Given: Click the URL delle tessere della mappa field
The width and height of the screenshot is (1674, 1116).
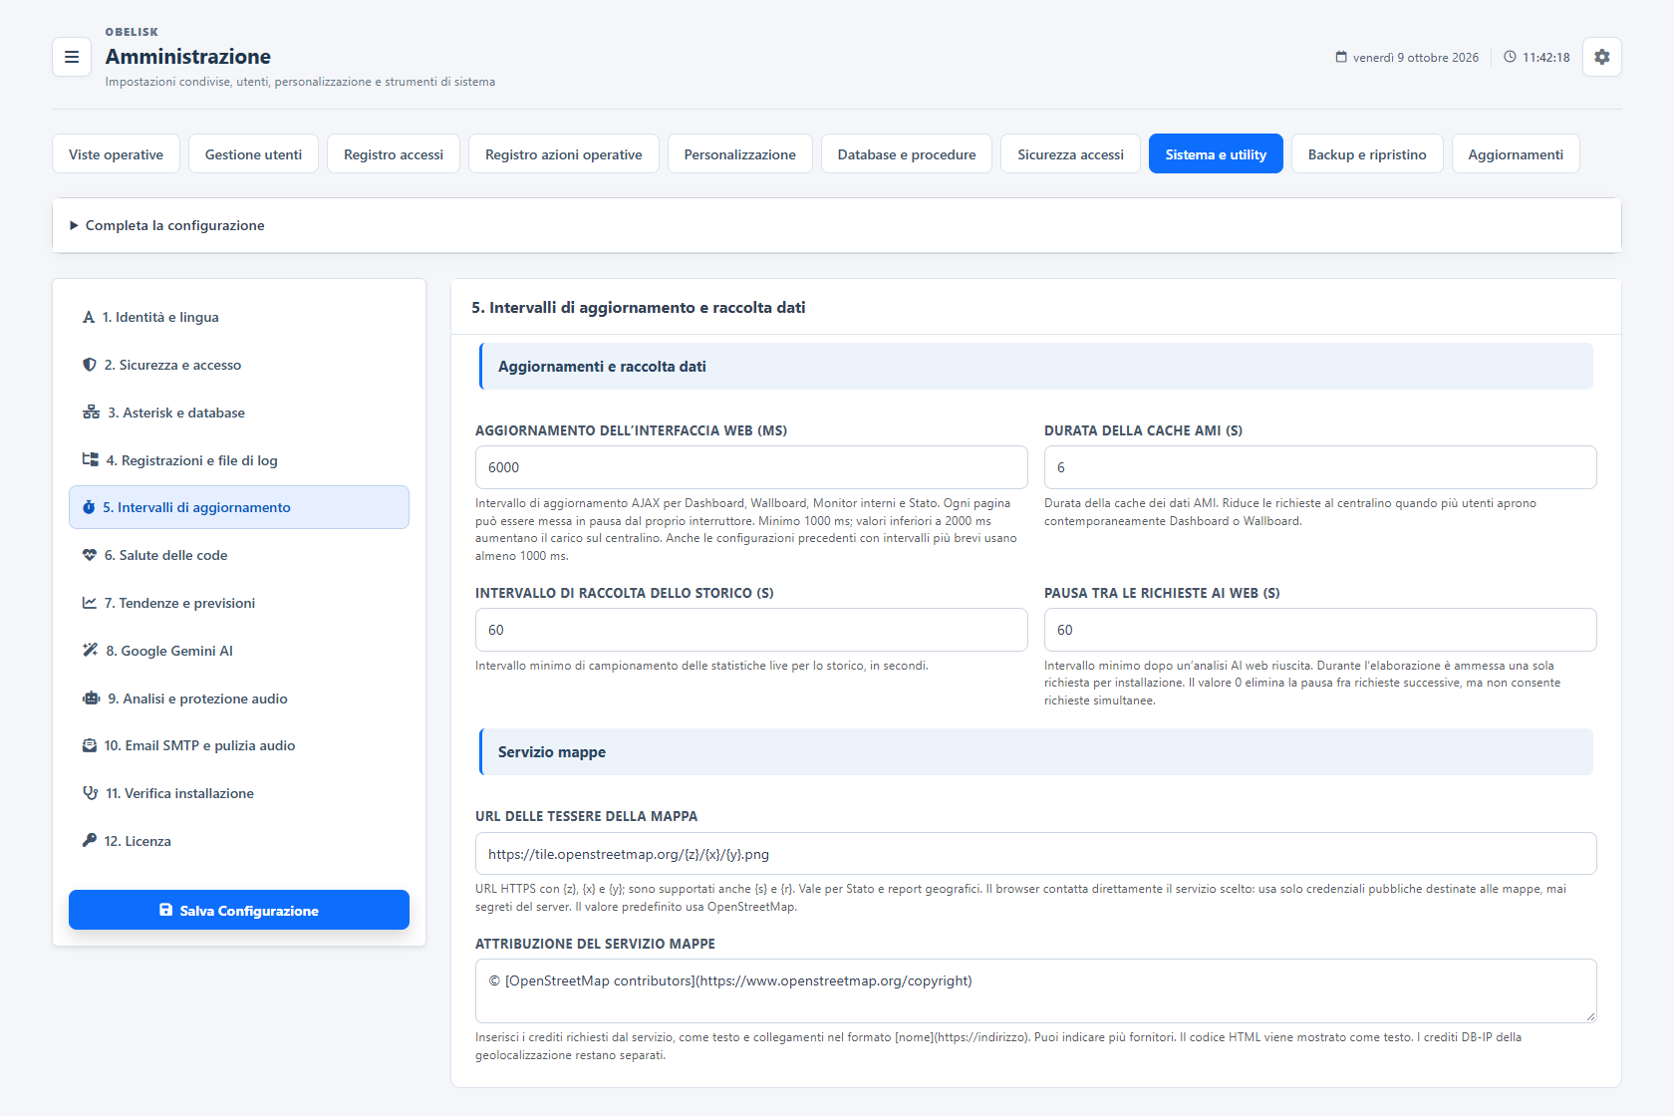Looking at the screenshot, I should [x=1036, y=854].
